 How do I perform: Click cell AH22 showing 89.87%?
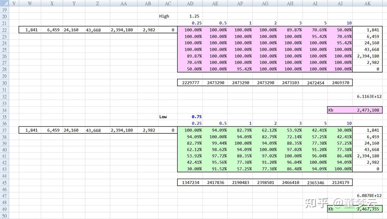click(x=290, y=30)
